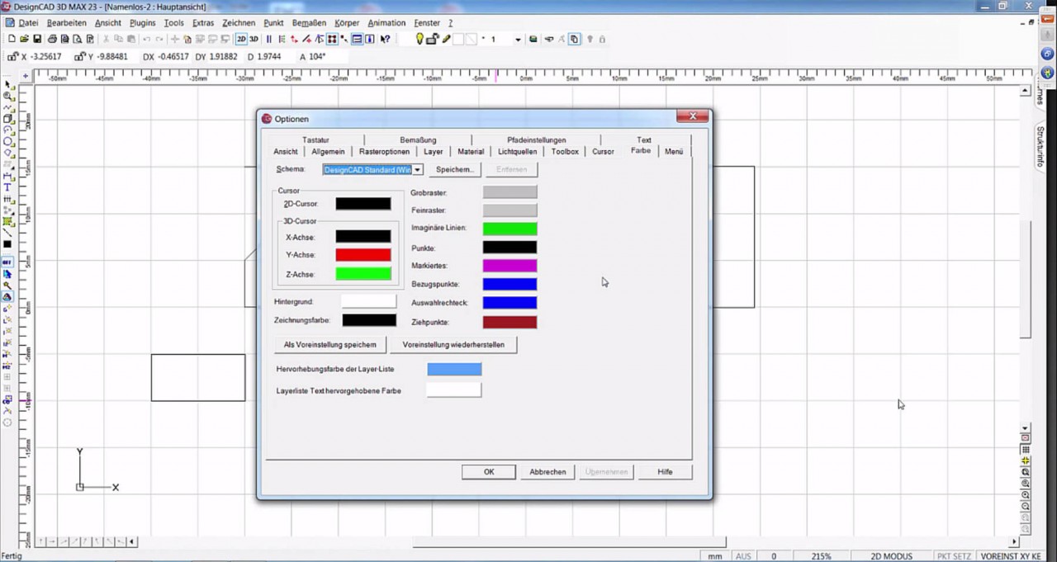The image size is (1057, 562).
Task: Save the current drawing
Action: click(38, 40)
